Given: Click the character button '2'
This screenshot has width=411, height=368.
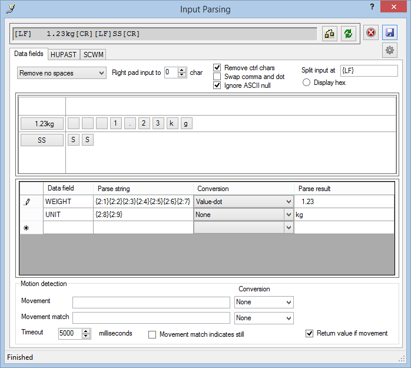Looking at the screenshot, I should click(144, 123).
